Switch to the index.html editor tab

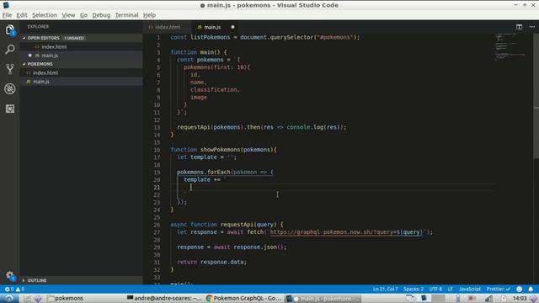coord(167,27)
